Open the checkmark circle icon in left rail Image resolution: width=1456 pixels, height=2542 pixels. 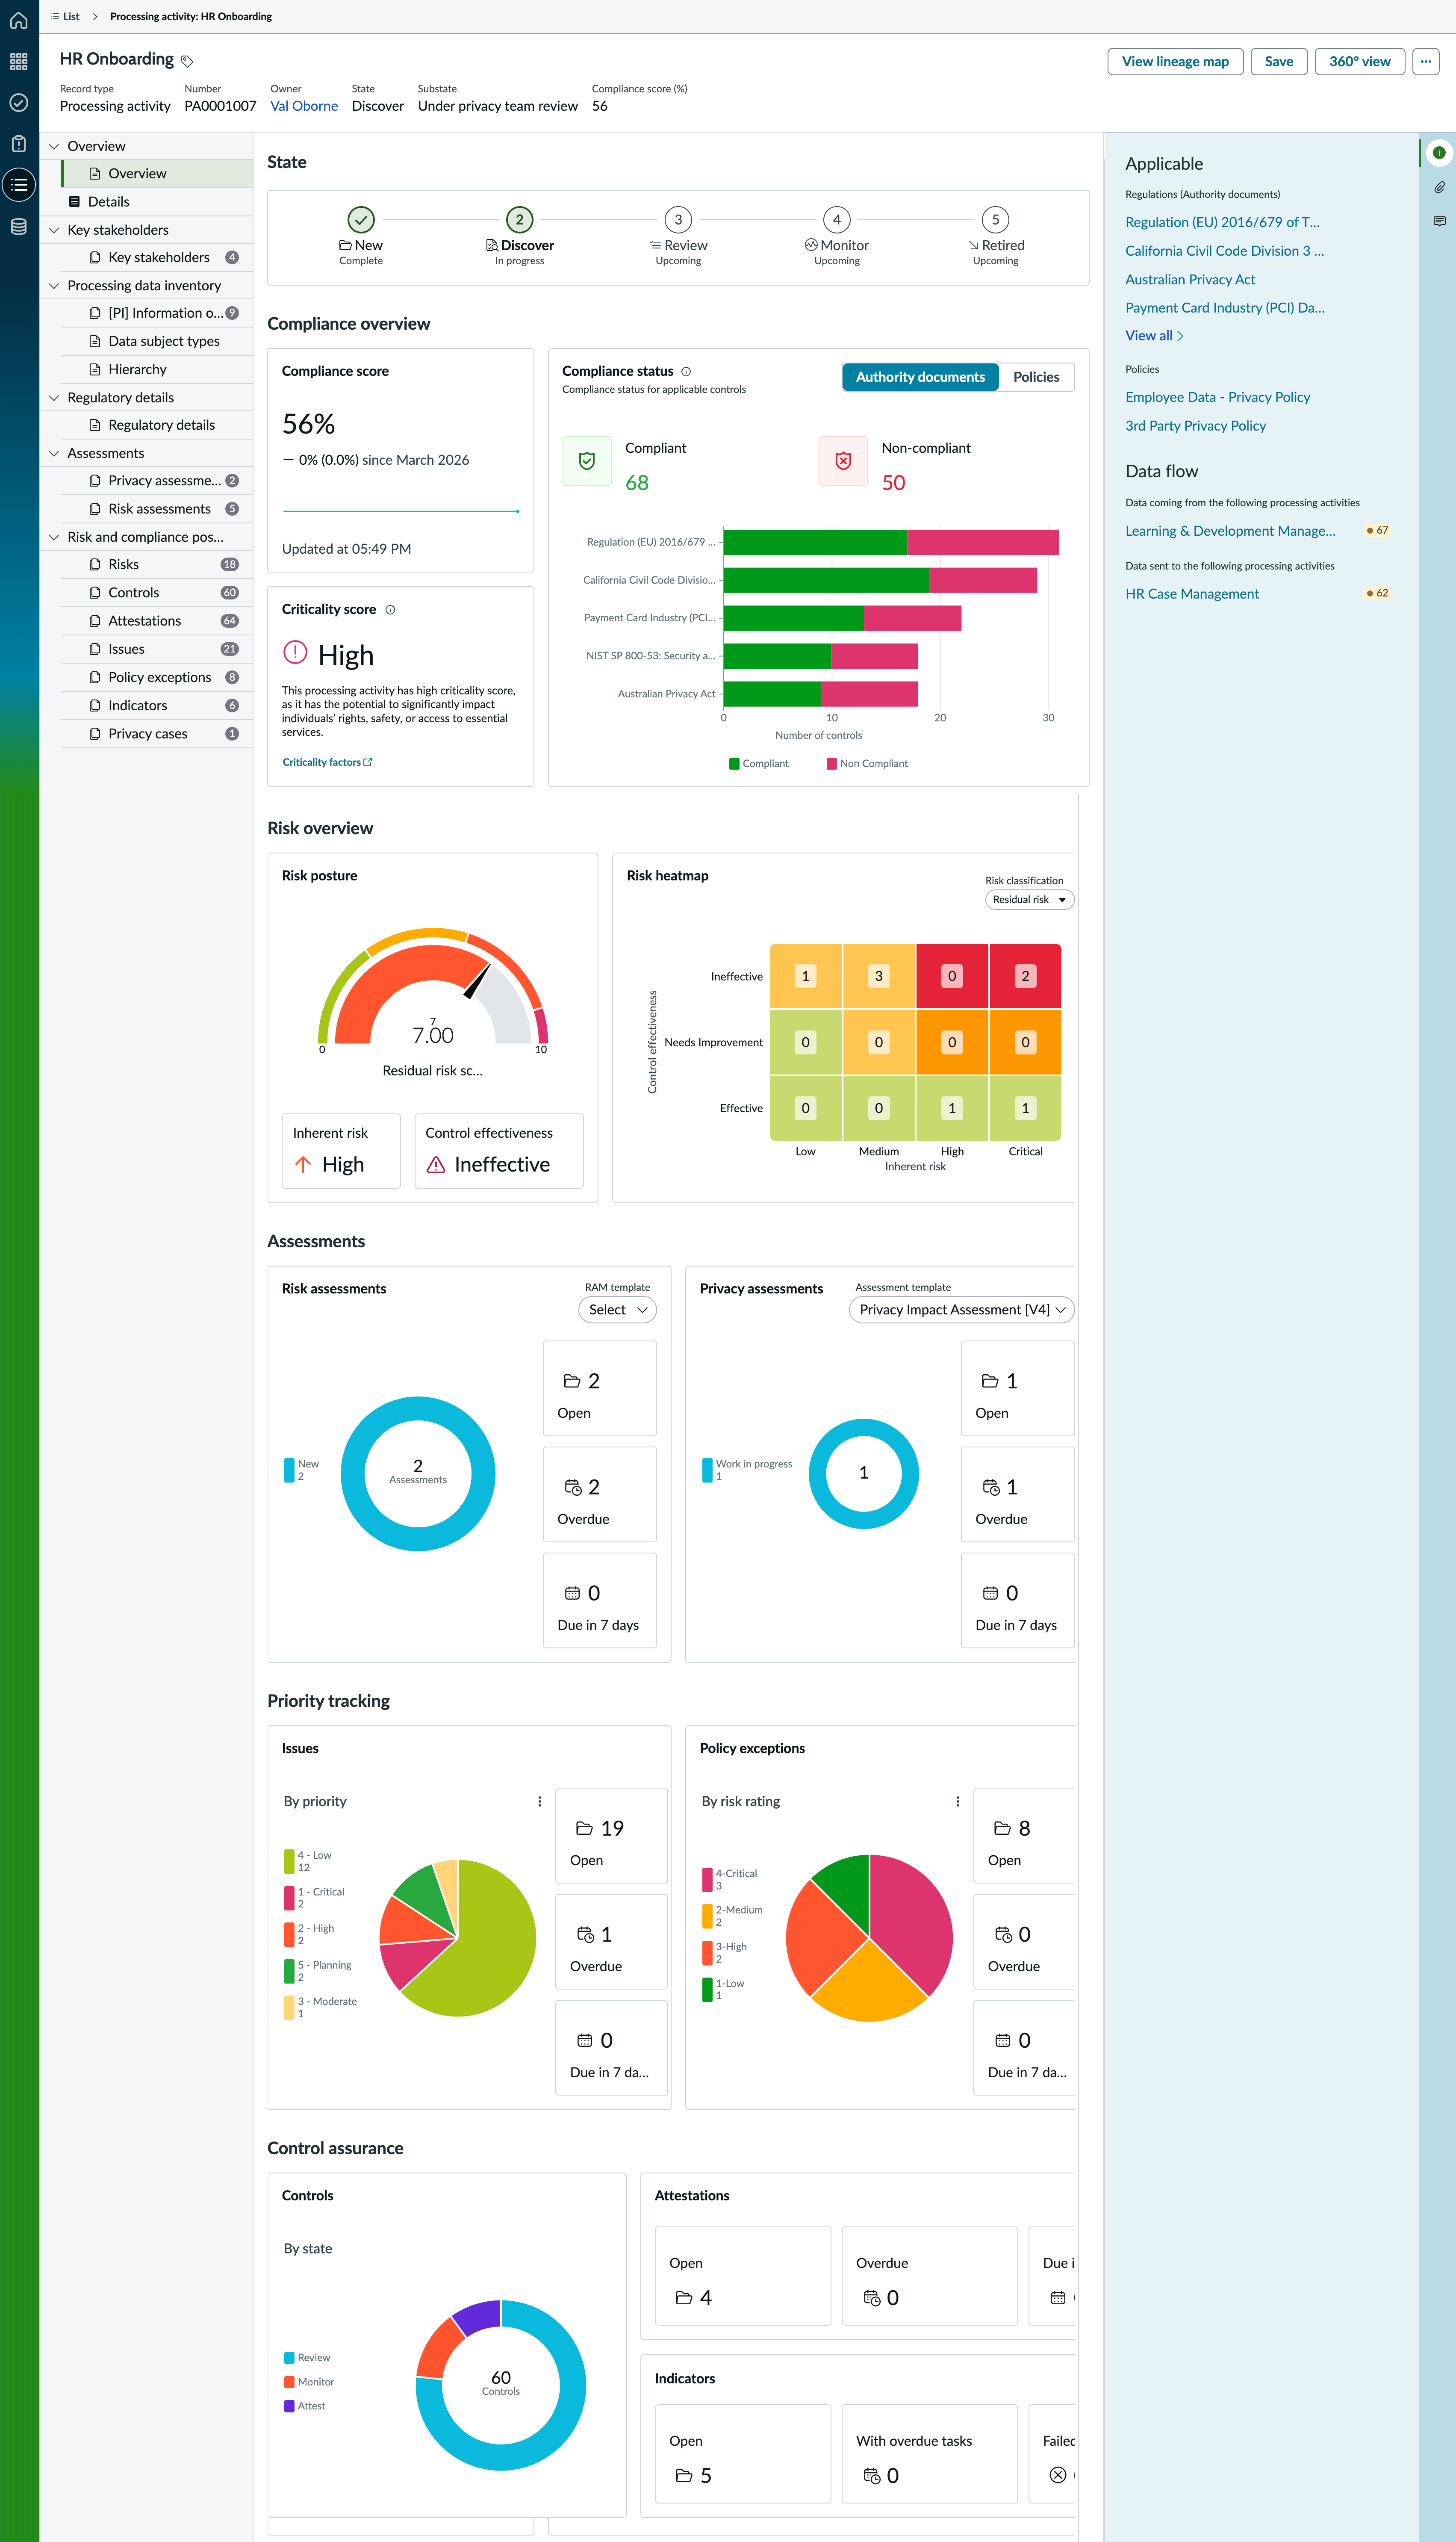click(x=19, y=103)
